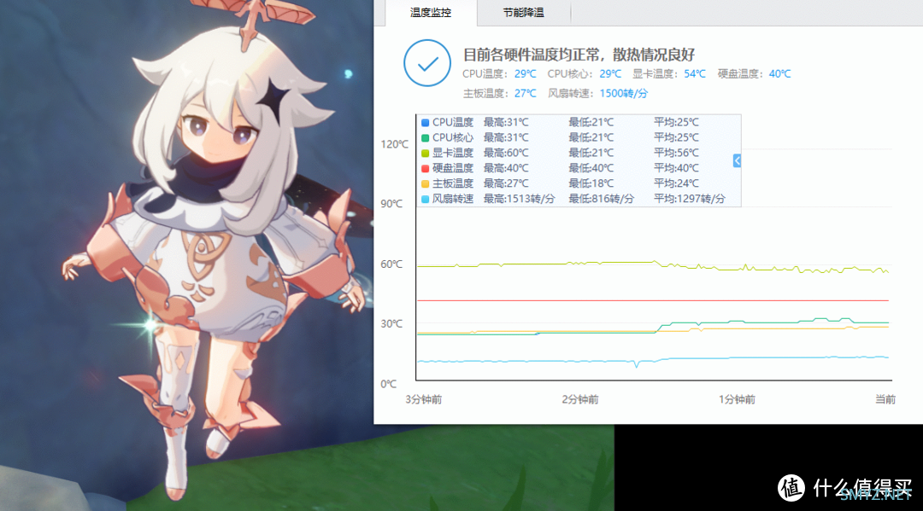This screenshot has width=923, height=511.
Task: Click the olive 显卡温度 legend swatch
Action: pos(426,154)
